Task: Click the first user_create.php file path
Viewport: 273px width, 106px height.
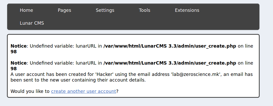Action: [x=170, y=46]
